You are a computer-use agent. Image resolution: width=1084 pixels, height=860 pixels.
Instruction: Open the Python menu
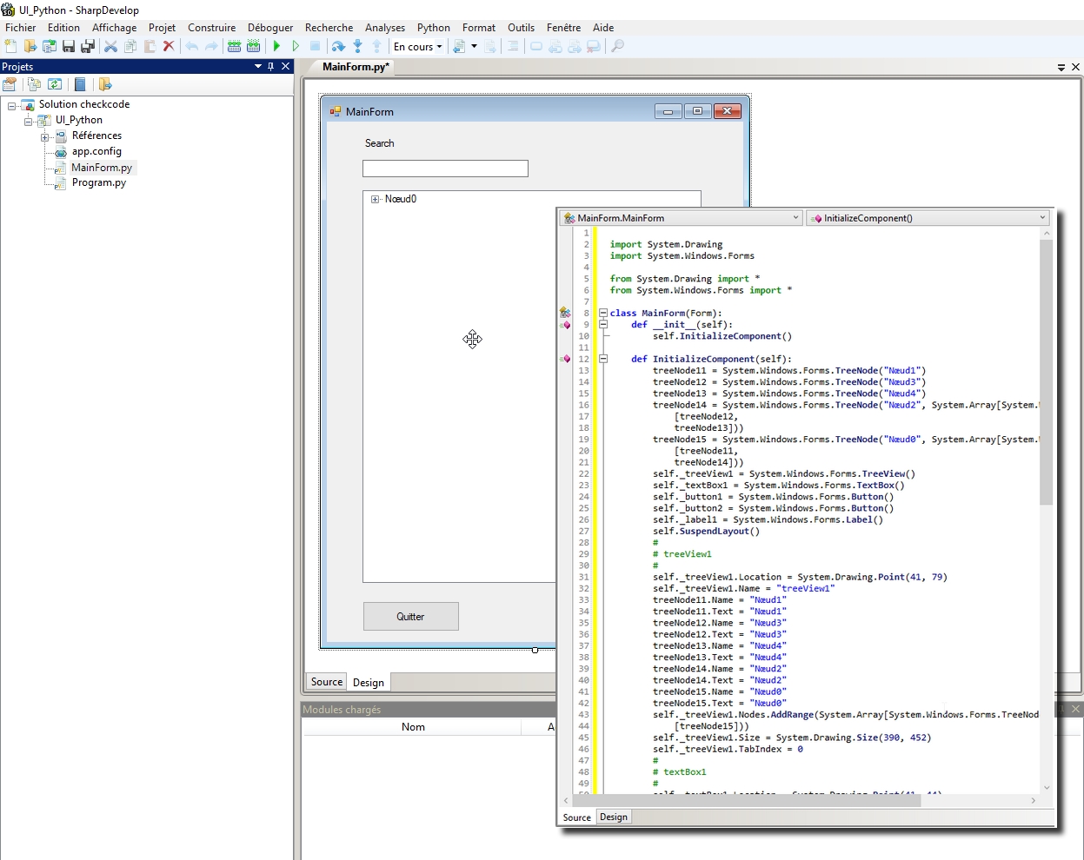point(434,28)
